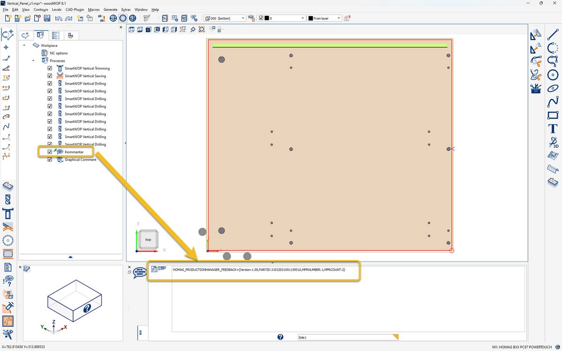Screen dimensions: 562x351
Task: Disable the SmartWOP Vertical Sawing process
Action: coord(50,75)
